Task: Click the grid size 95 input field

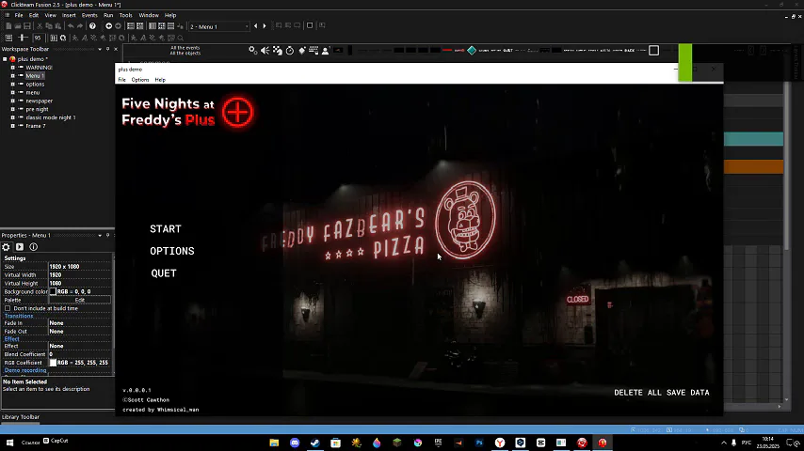Action: 38,38
